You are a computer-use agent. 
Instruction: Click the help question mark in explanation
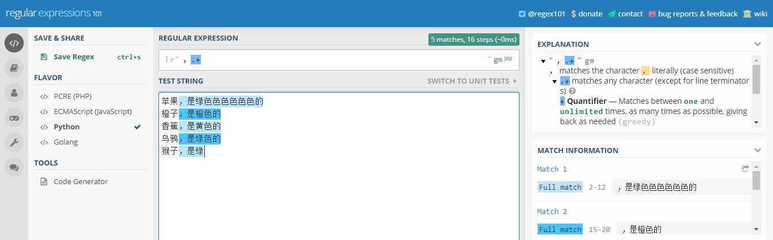coord(572,91)
